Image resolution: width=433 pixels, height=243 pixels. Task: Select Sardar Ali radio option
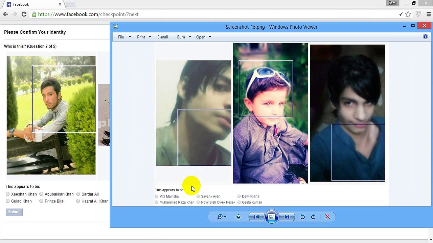(78, 194)
